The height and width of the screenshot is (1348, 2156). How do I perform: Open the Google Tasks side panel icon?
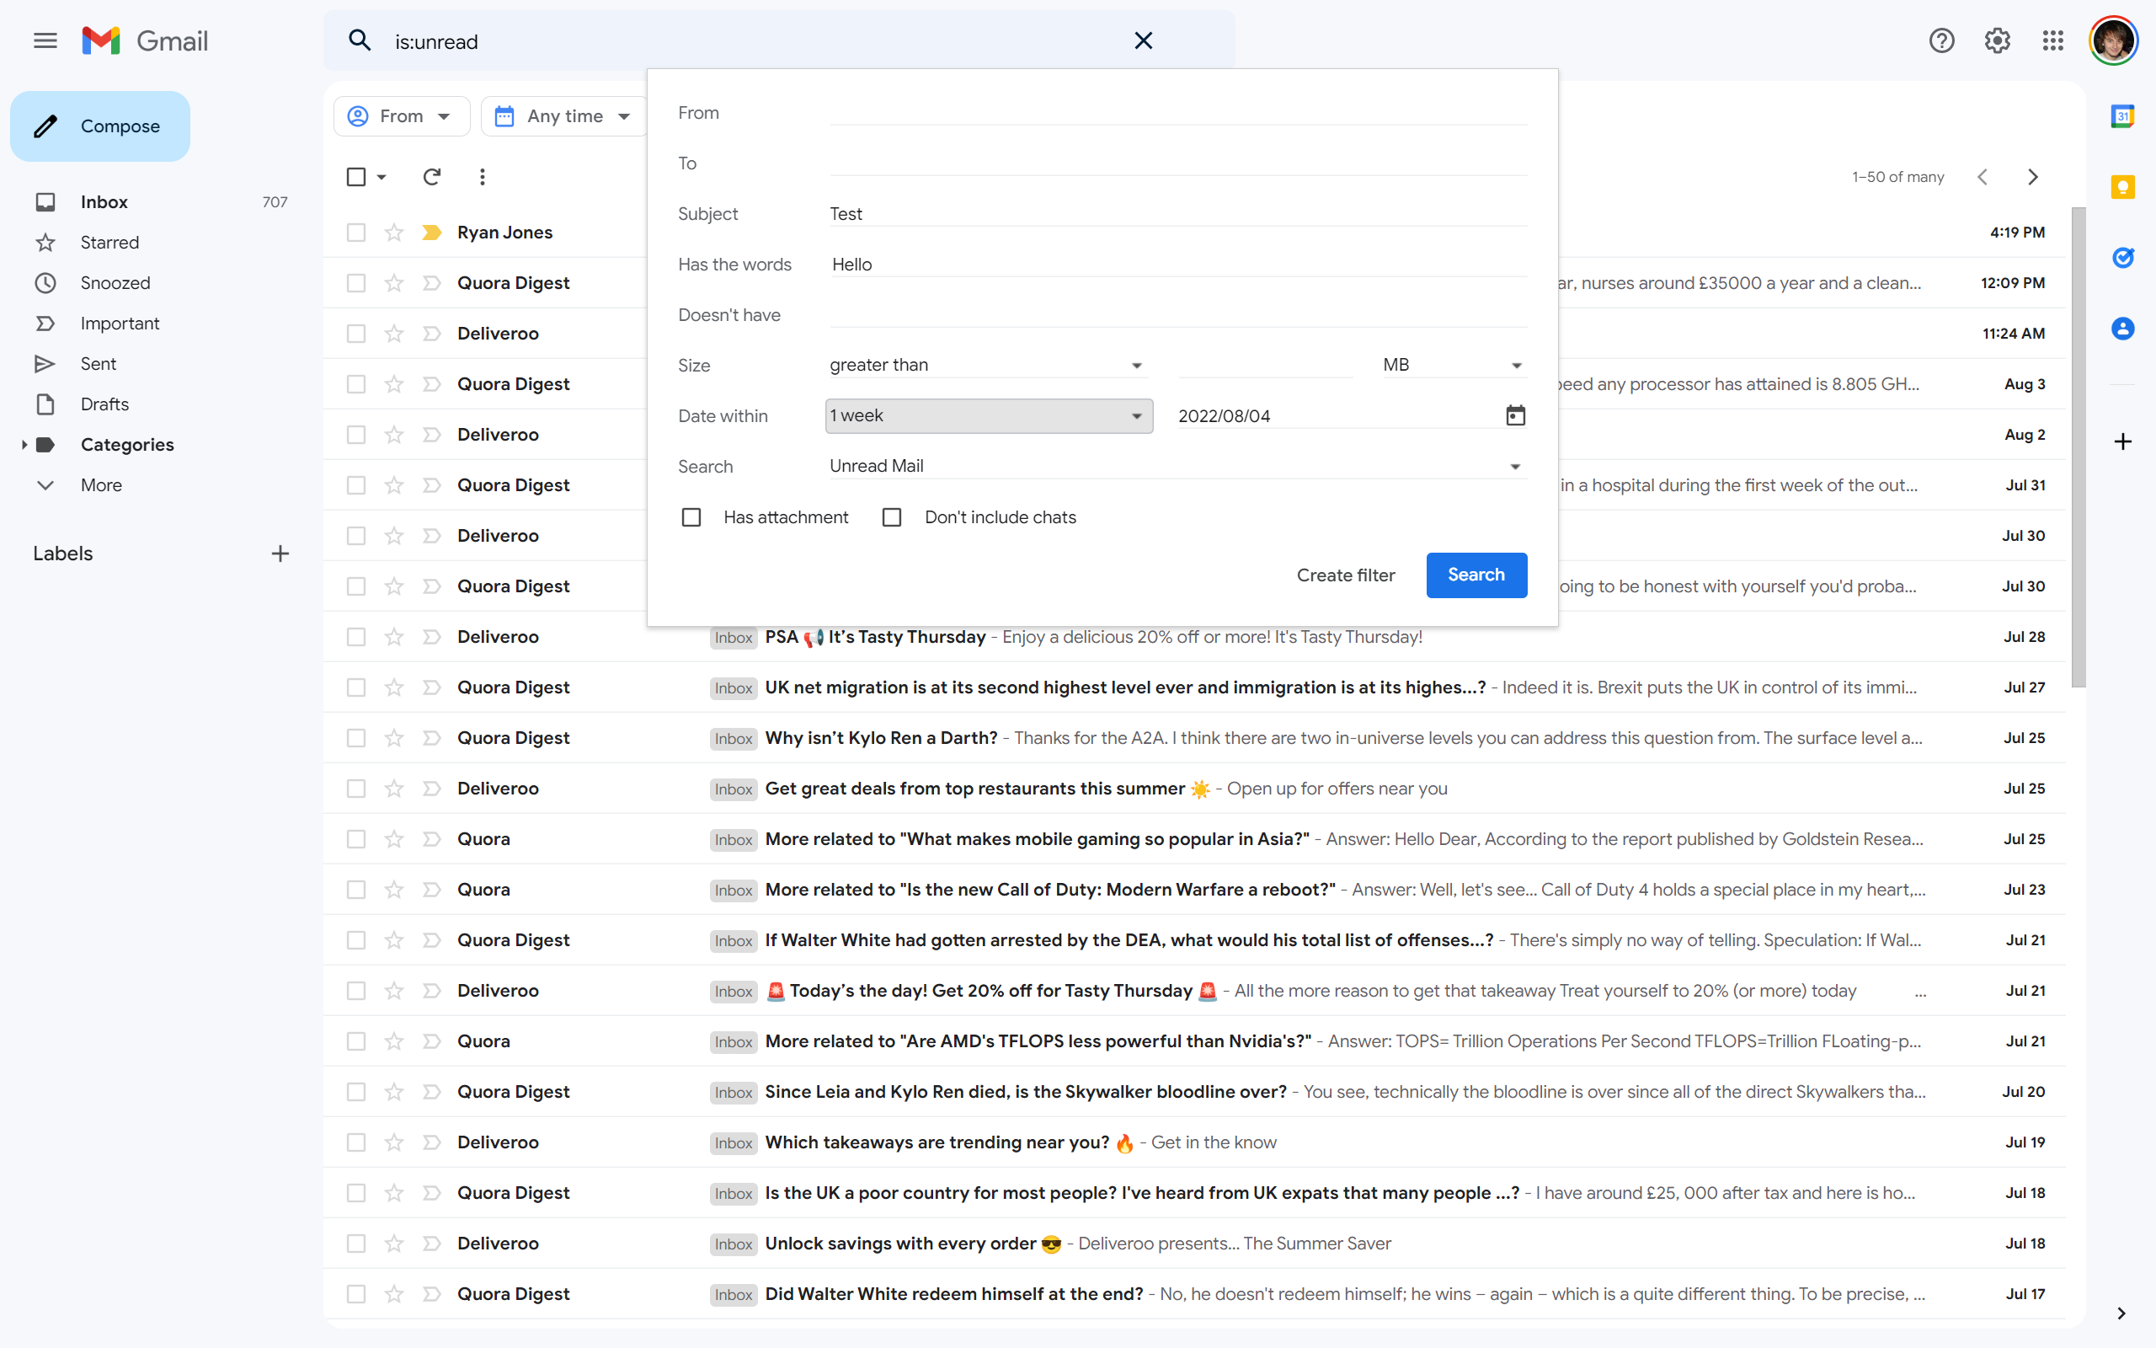(x=2123, y=258)
